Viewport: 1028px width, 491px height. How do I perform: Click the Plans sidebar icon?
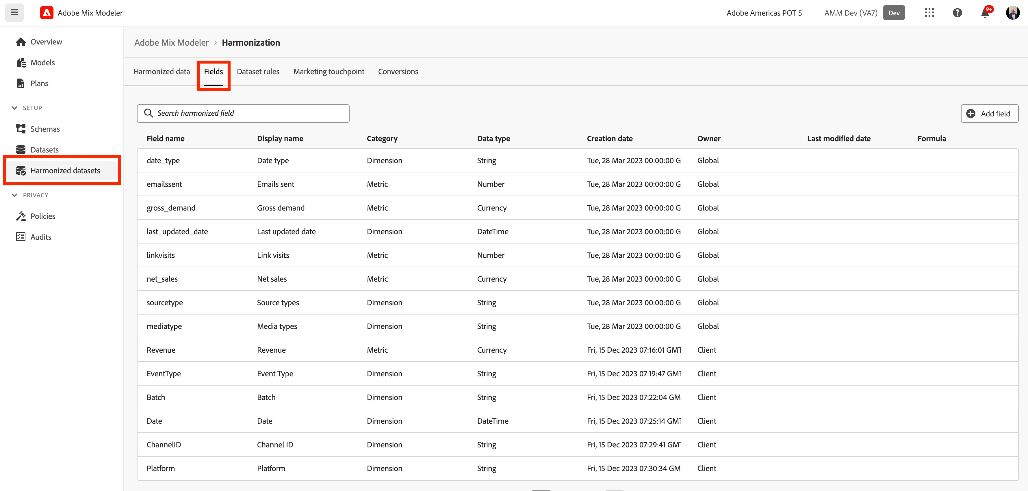[x=21, y=83]
